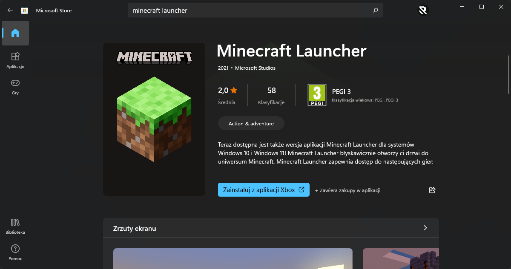Click the Microsoft Store logo icon
This screenshot has height=269, width=511.
[x=25, y=10]
